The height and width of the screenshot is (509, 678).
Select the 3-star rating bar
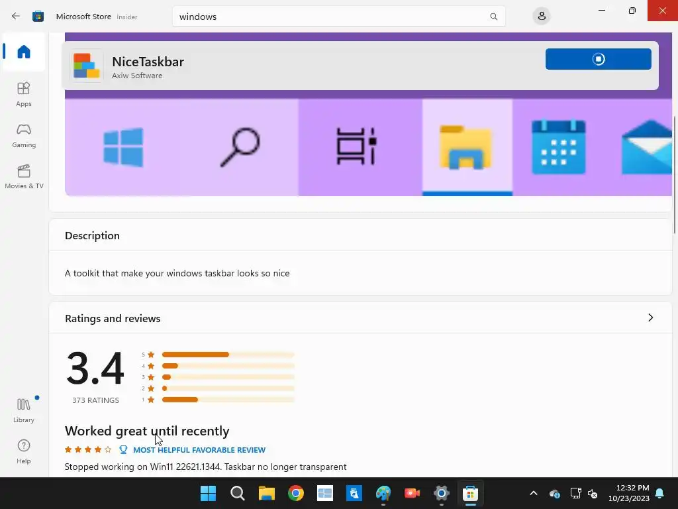point(228,377)
